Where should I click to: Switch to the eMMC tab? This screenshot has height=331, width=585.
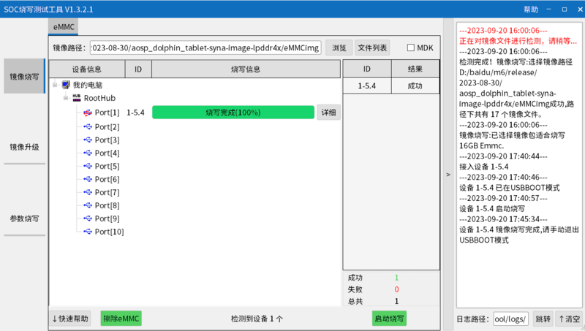pos(62,27)
